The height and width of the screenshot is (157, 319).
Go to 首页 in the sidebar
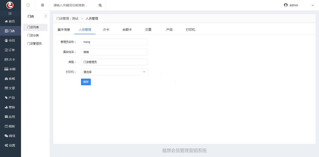click(x=10, y=22)
